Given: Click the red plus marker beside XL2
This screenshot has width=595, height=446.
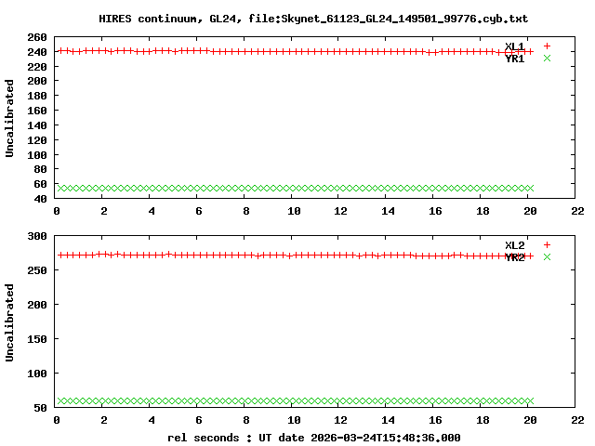Looking at the screenshot, I should tap(547, 244).
